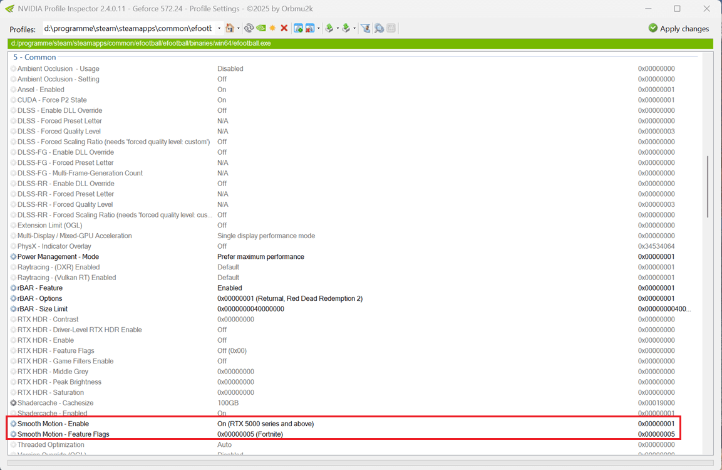Select the 'CUDA - Force P2 State' setting

pos(52,100)
